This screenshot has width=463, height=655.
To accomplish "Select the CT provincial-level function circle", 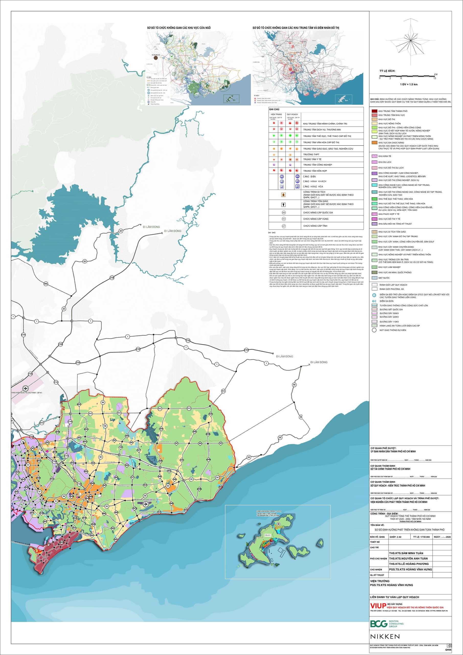I will pyautogui.click(x=284, y=226).
